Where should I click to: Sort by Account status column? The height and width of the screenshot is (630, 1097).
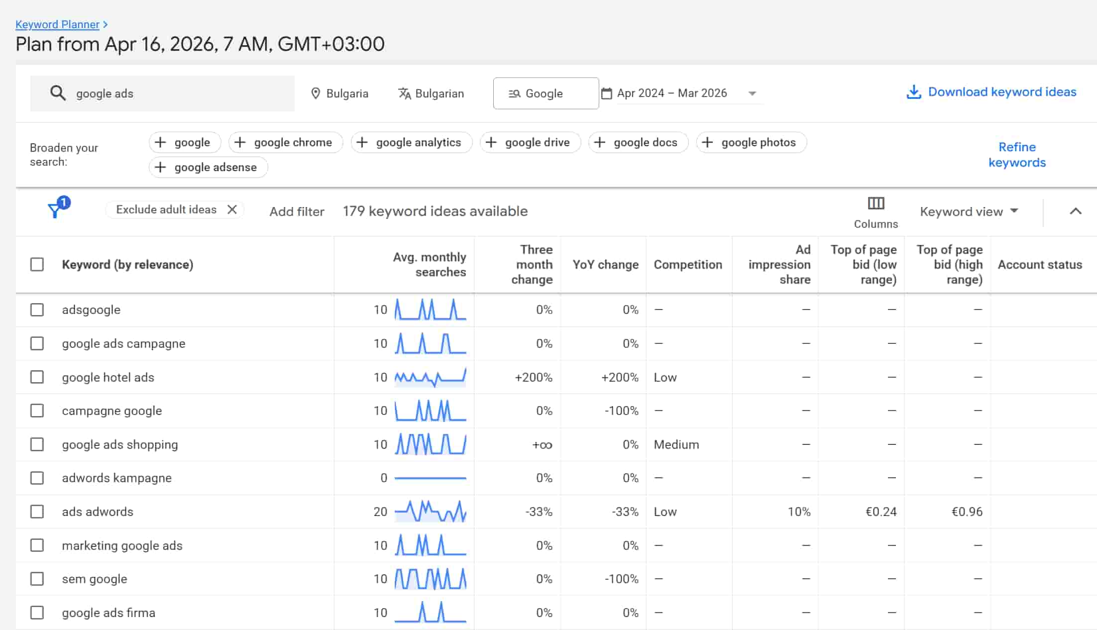1040,264
